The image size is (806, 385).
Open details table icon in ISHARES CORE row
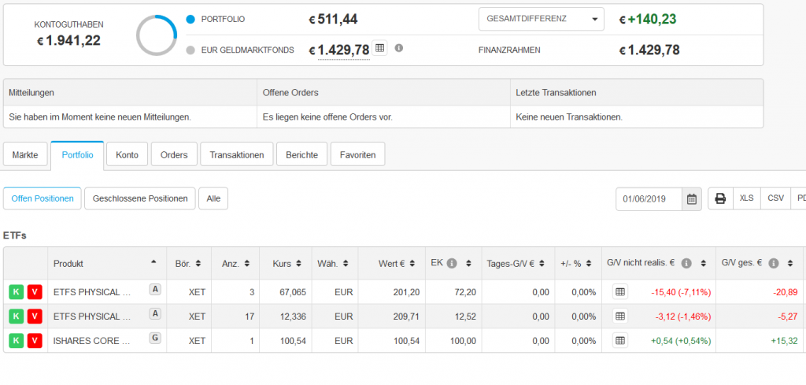pyautogui.click(x=619, y=340)
